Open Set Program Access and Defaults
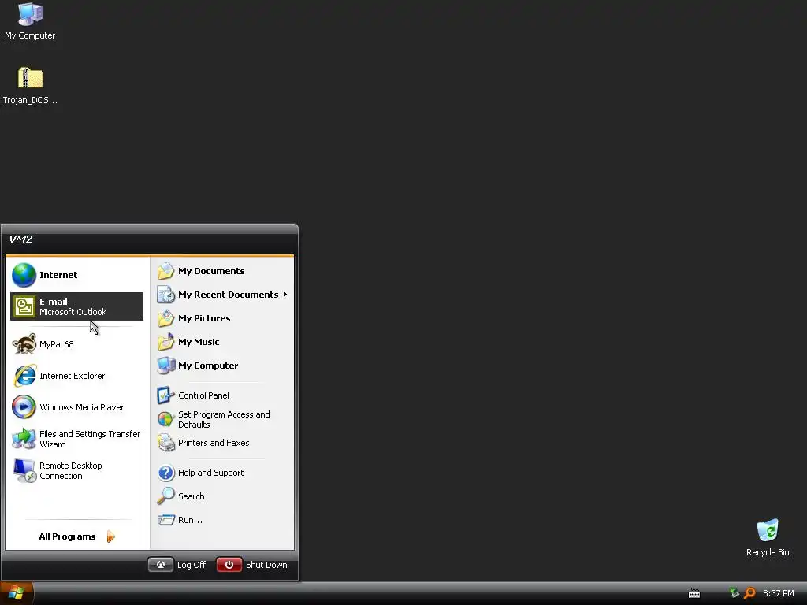 point(221,419)
